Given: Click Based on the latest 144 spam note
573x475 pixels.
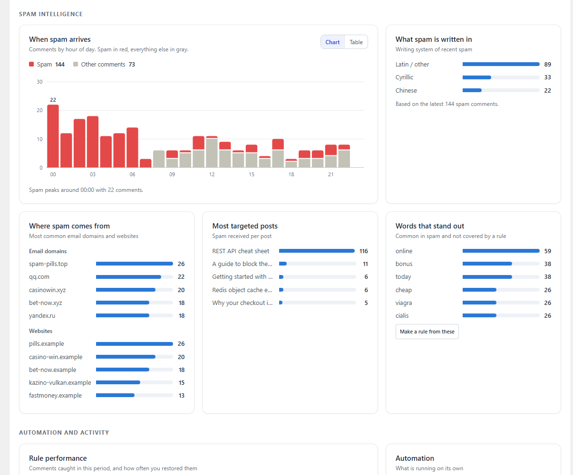Looking at the screenshot, I should pos(447,104).
